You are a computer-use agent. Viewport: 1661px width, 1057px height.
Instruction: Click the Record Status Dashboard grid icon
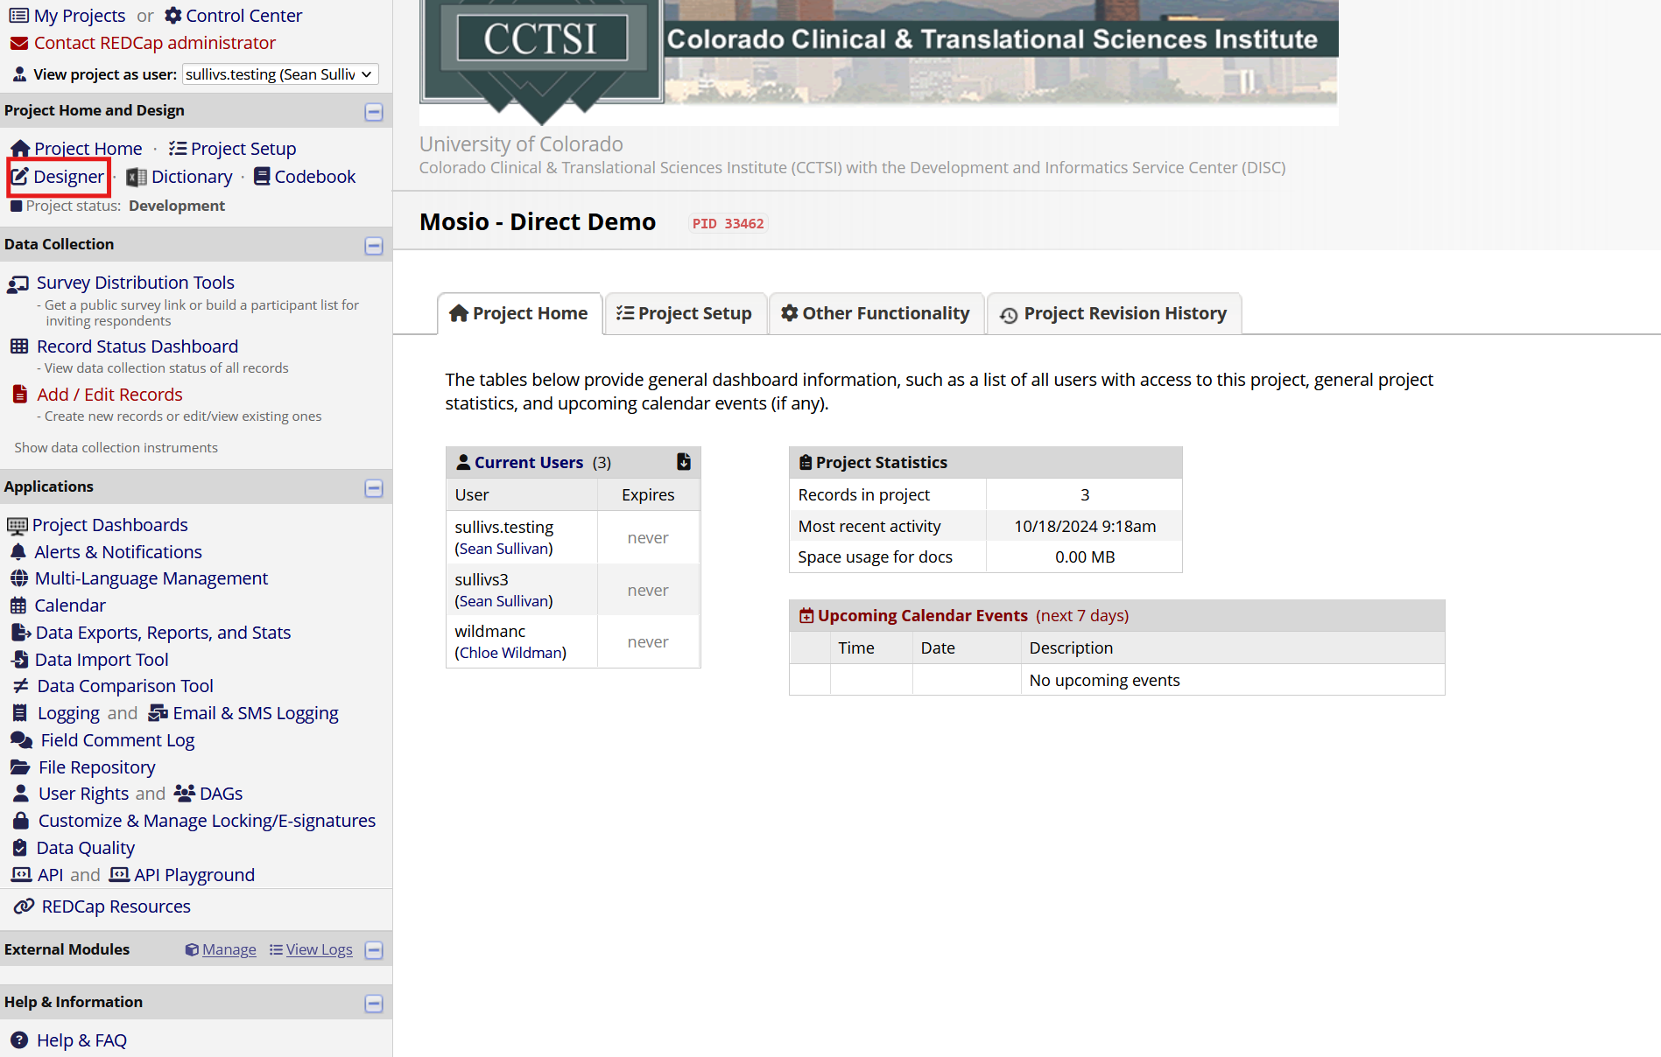19,346
